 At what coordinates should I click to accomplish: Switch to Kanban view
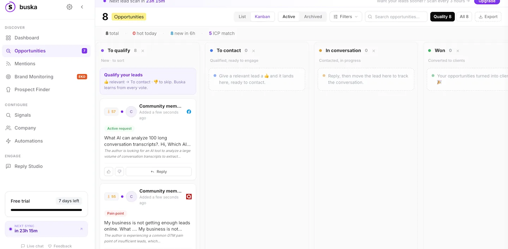point(262,17)
